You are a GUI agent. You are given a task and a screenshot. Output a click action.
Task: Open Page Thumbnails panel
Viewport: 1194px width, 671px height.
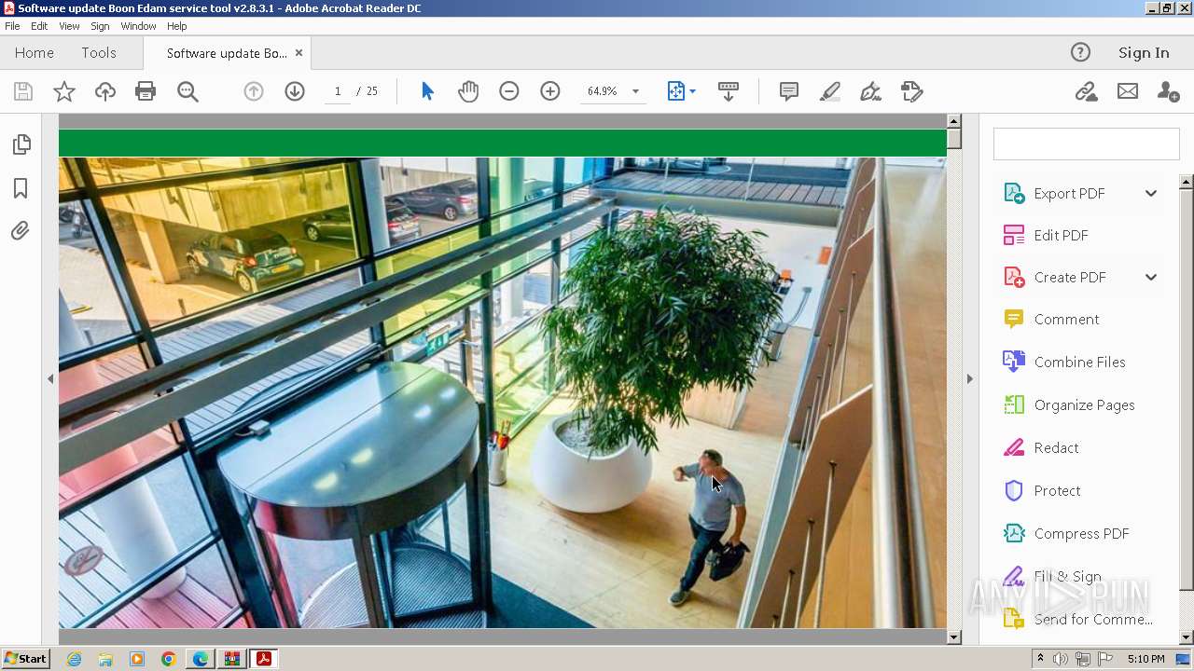coord(21,145)
